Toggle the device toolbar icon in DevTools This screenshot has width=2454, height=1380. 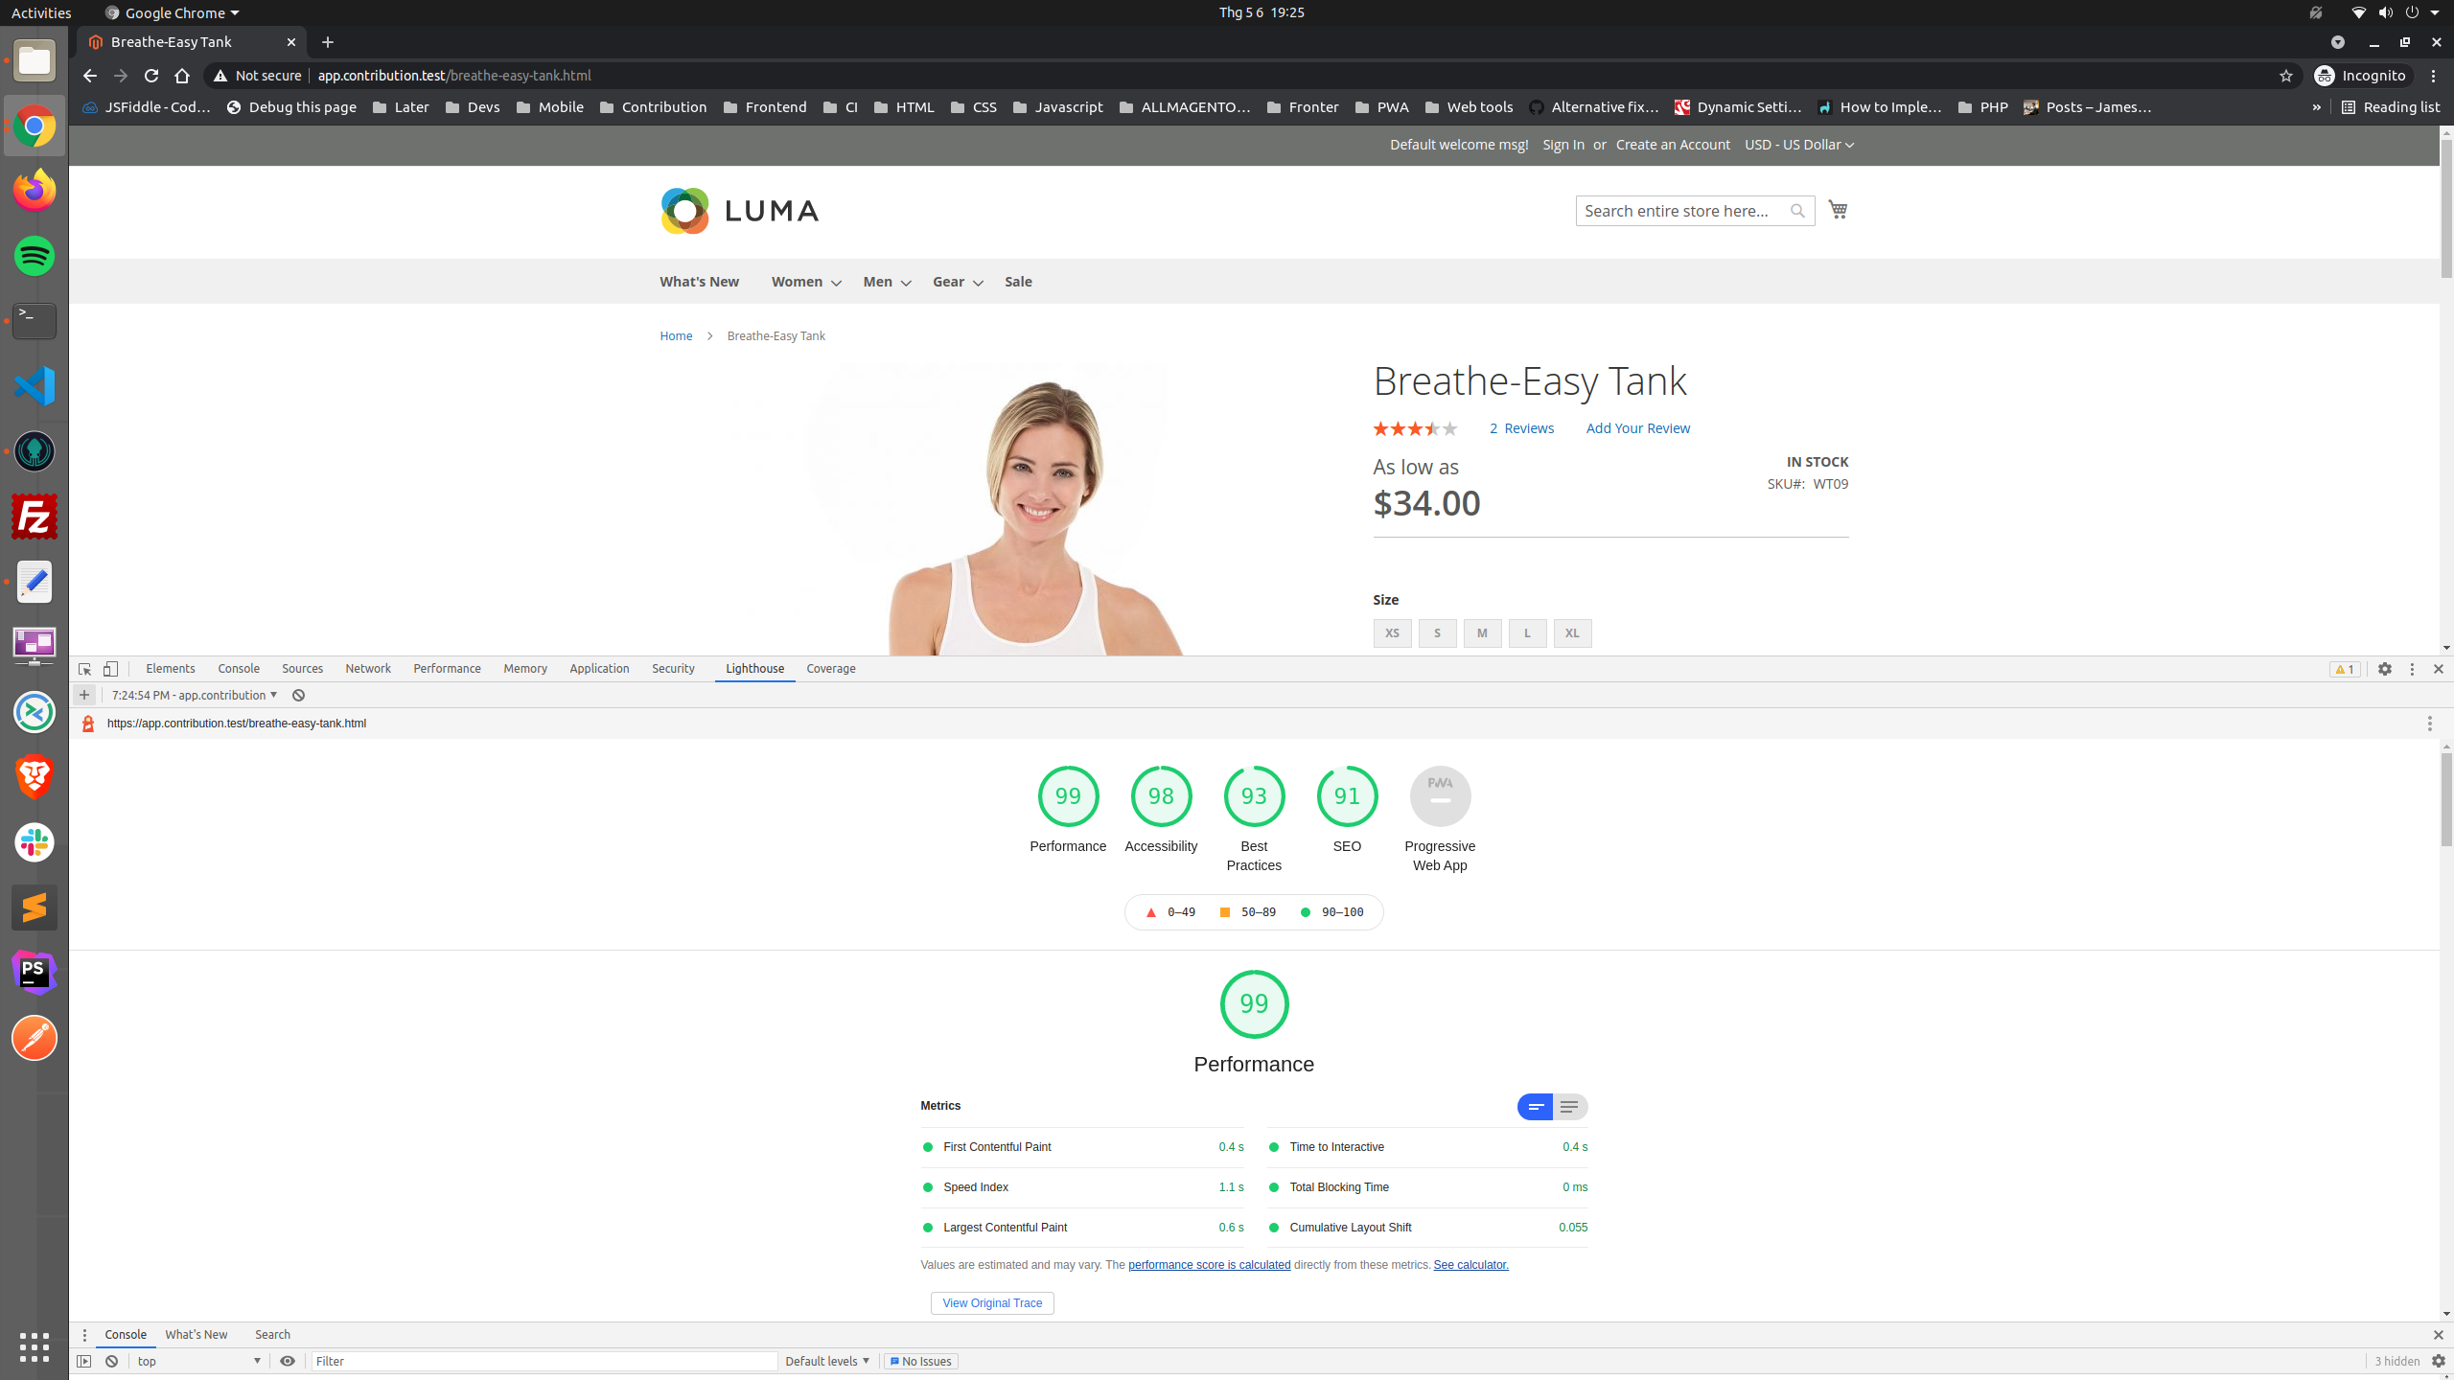pos(110,668)
